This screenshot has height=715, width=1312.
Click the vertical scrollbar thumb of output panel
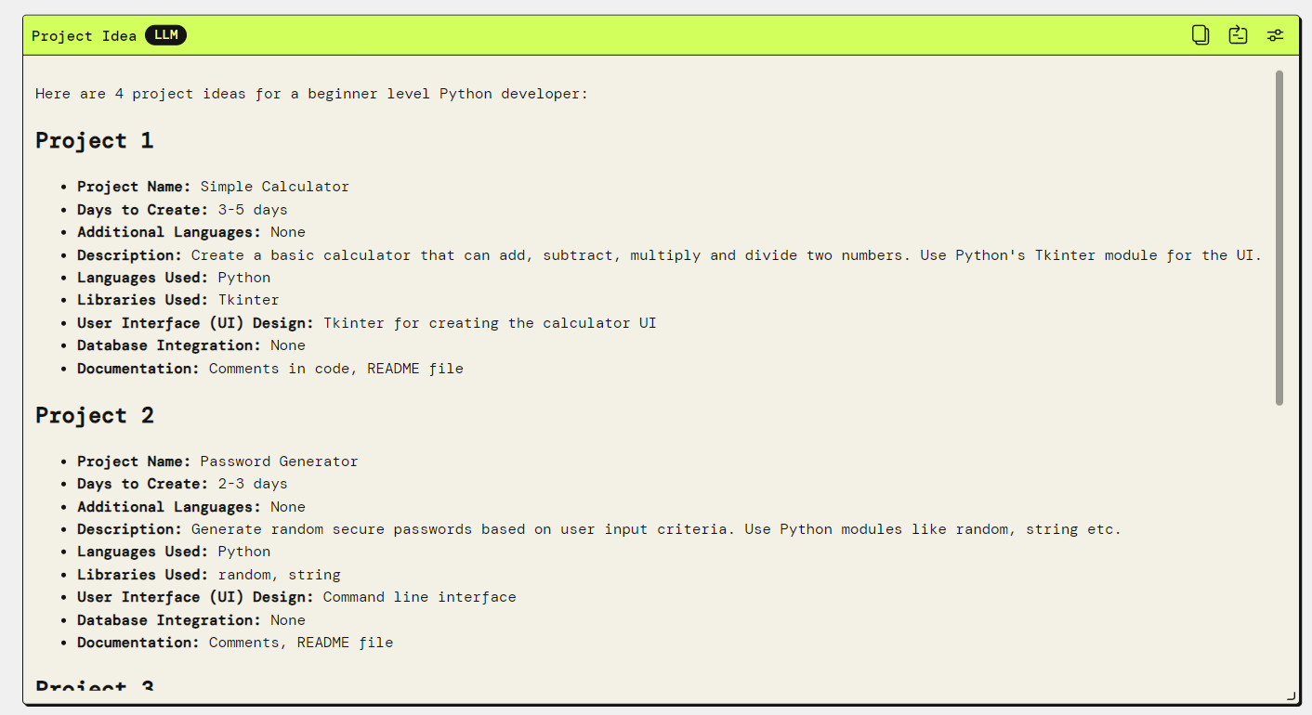(x=1279, y=238)
